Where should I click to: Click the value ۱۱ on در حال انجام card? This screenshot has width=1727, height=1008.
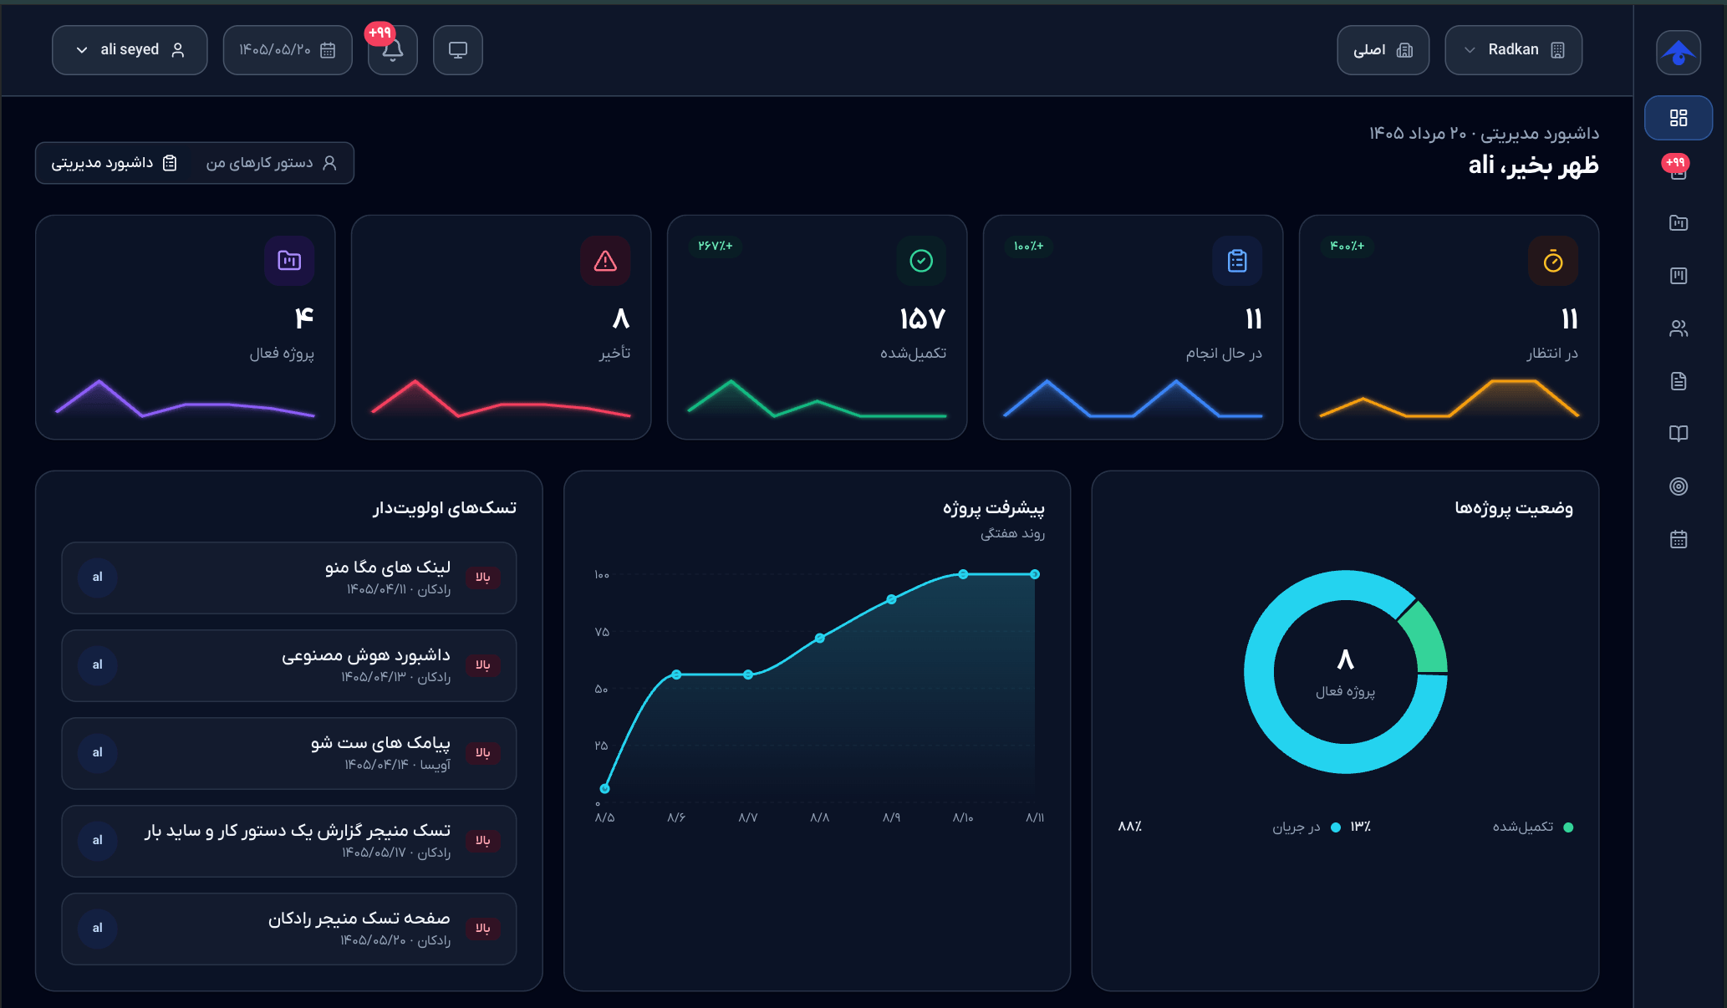pyautogui.click(x=1254, y=318)
